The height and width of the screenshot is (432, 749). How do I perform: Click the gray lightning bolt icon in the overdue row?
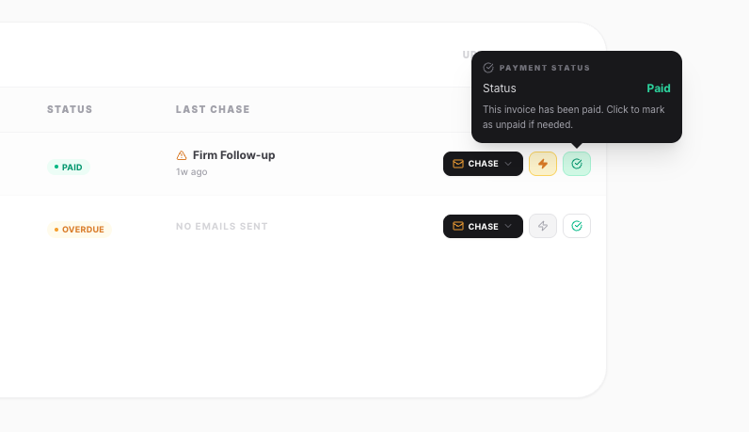pos(543,227)
